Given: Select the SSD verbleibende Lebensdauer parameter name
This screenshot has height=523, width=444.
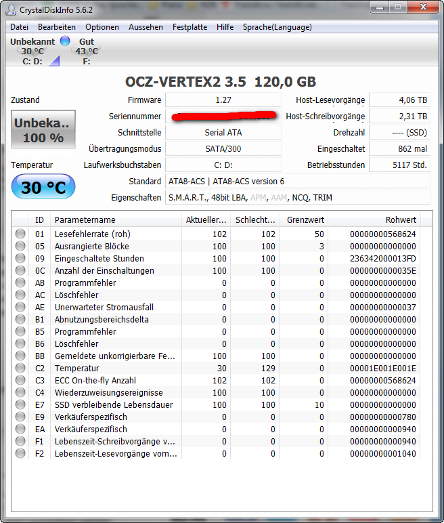Looking at the screenshot, I should click(x=114, y=405).
